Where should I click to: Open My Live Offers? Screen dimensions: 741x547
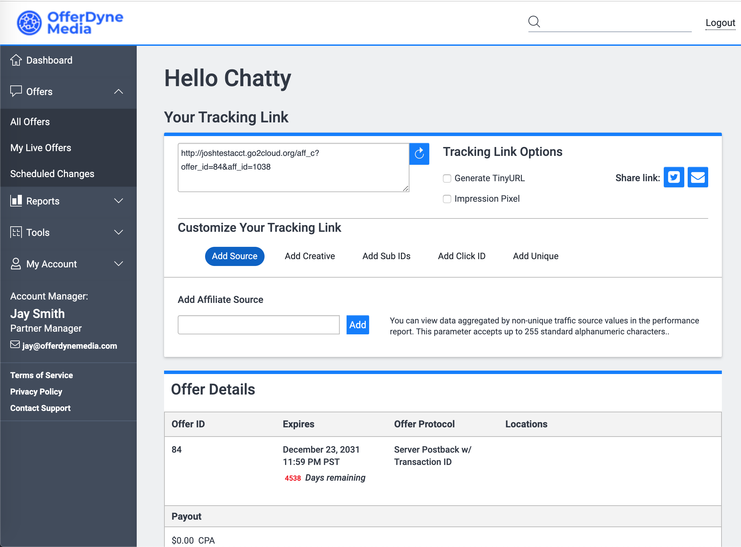click(x=41, y=148)
